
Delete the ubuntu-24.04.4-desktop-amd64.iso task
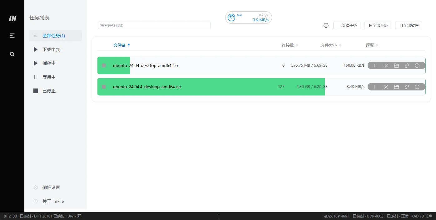coord(386,87)
